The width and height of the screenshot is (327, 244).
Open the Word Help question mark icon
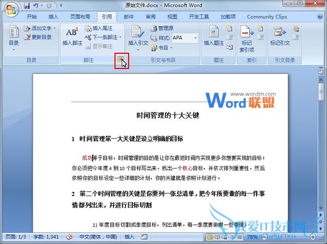[x=320, y=17]
